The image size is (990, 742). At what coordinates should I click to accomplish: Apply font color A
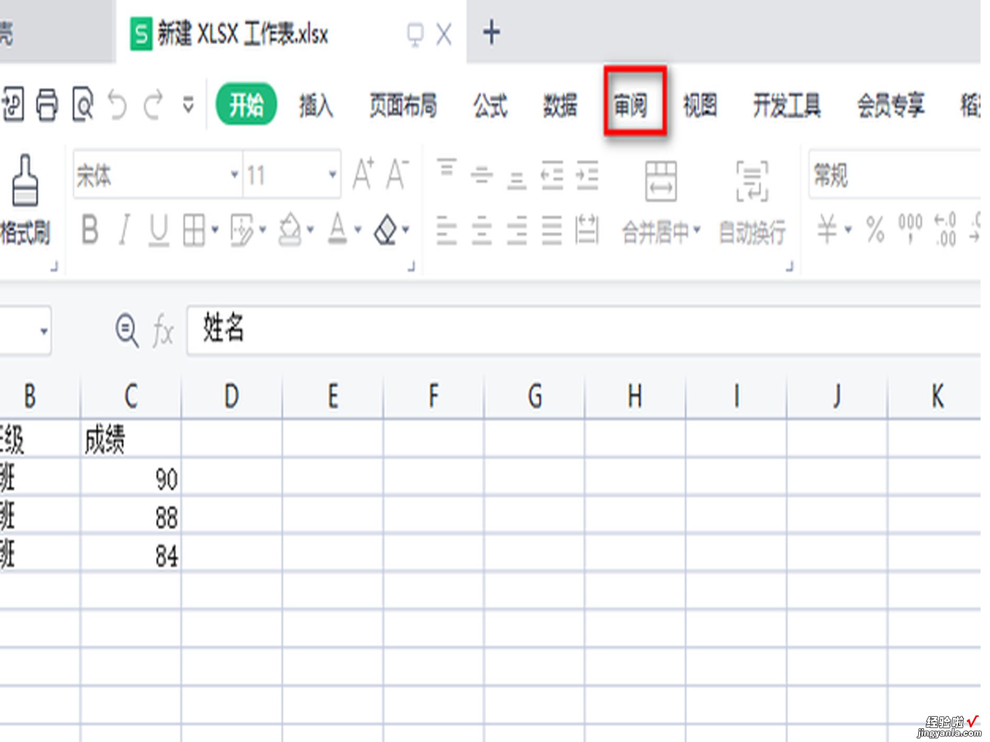pos(338,228)
